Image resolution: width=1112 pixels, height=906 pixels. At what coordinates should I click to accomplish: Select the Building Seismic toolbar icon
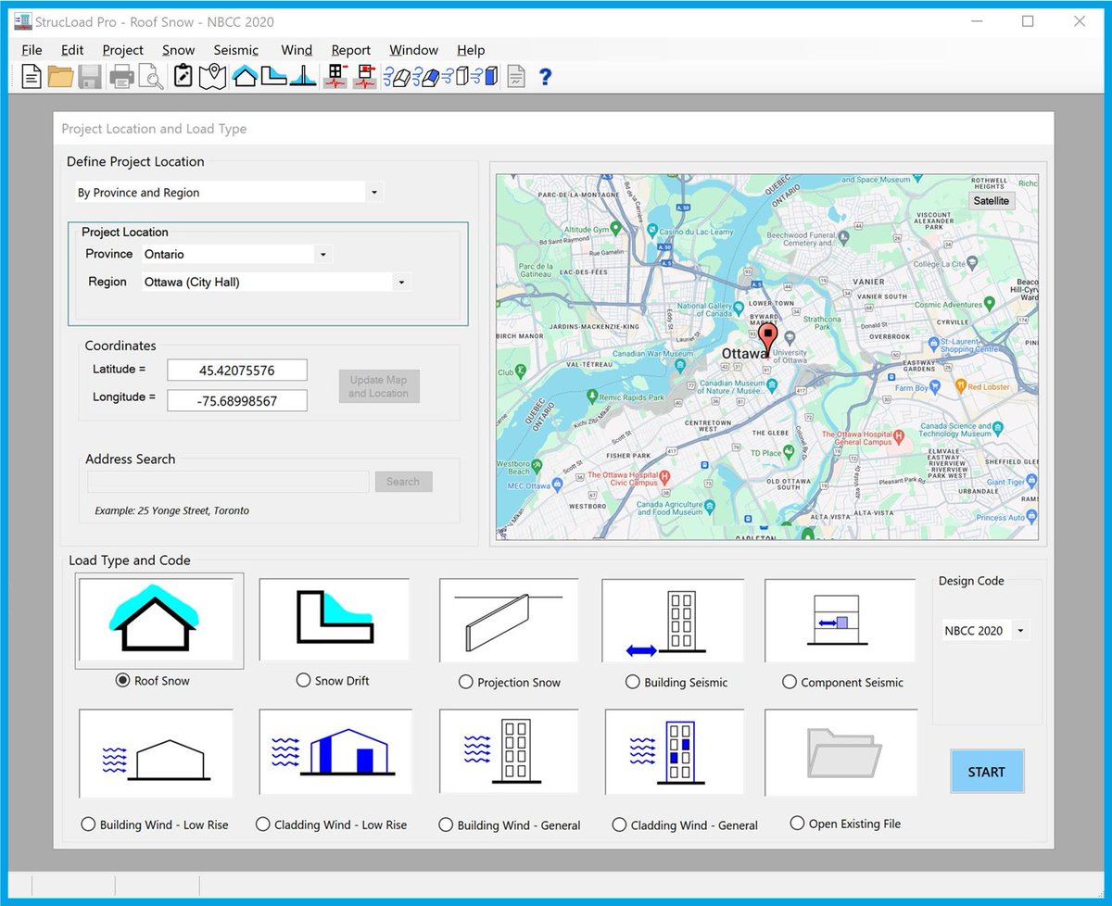335,76
